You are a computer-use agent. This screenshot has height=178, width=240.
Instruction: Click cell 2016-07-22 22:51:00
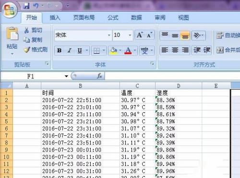pos(81,100)
